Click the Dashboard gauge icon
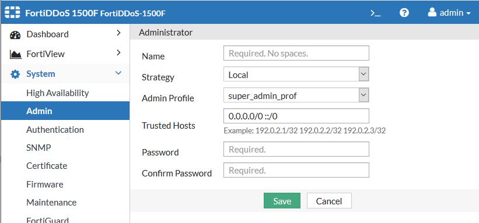479x223 pixels. coord(15,35)
